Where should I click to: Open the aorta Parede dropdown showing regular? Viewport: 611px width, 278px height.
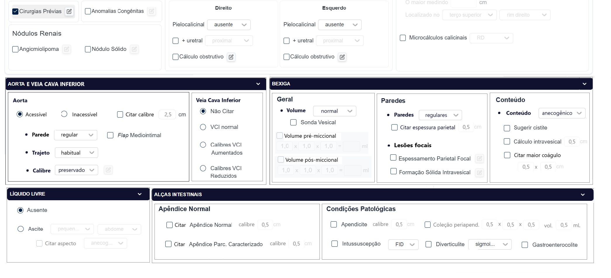click(x=76, y=135)
